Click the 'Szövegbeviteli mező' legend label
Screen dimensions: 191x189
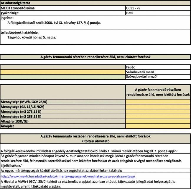point(141,77)
